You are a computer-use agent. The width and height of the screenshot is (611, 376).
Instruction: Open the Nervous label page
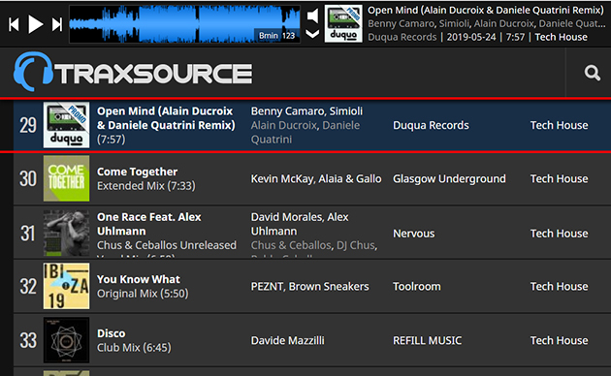pyautogui.click(x=413, y=234)
